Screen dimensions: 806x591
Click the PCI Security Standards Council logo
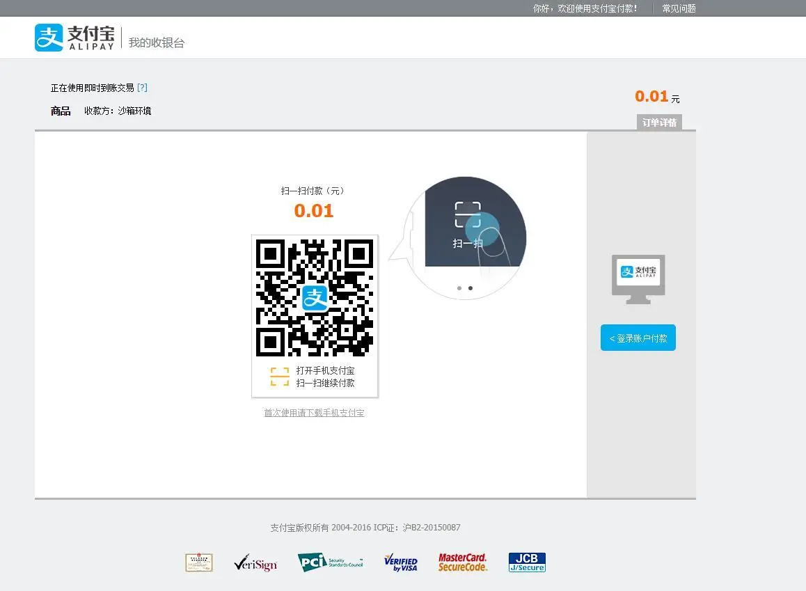[x=331, y=562]
